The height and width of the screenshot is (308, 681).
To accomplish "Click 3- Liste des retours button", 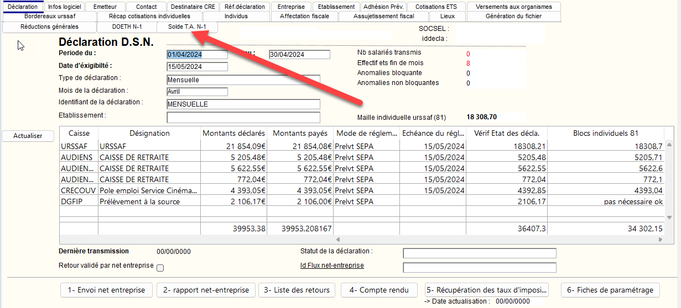I will click(297, 290).
